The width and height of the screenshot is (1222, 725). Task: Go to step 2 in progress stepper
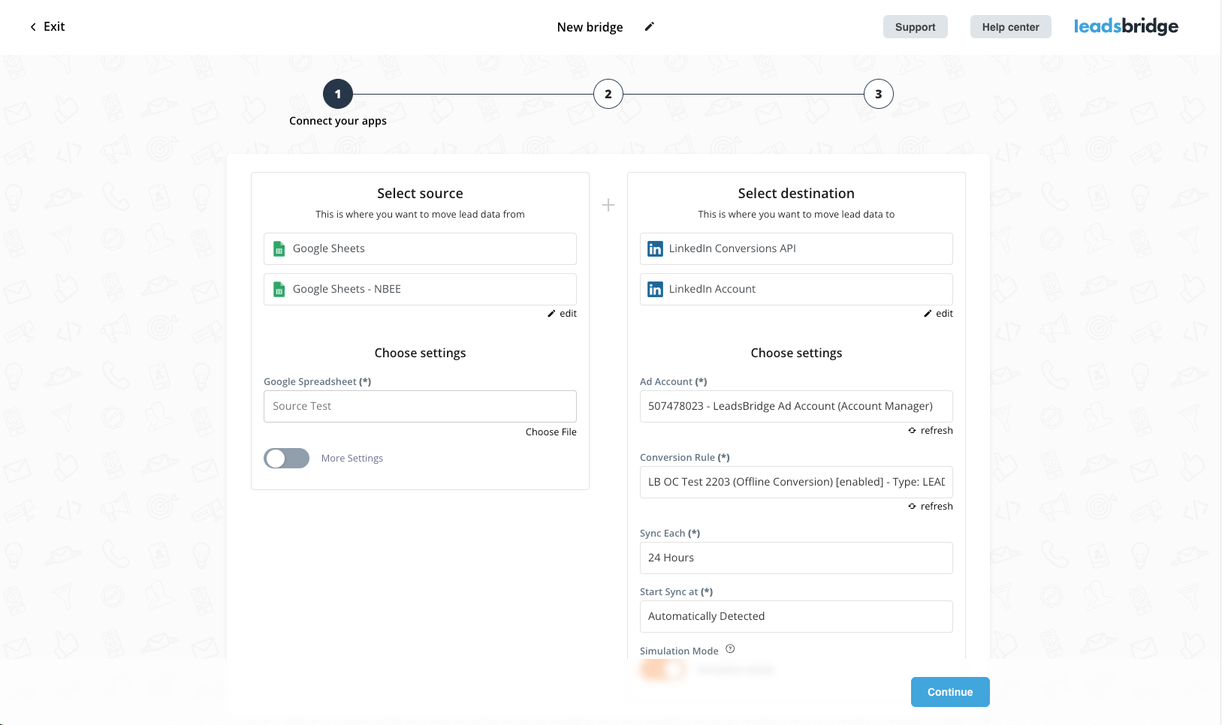(x=608, y=94)
